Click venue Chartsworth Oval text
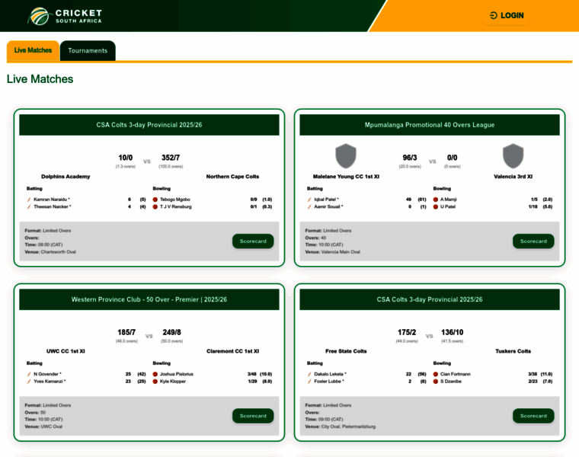Screen dimensions: 579x457 pos(59,252)
